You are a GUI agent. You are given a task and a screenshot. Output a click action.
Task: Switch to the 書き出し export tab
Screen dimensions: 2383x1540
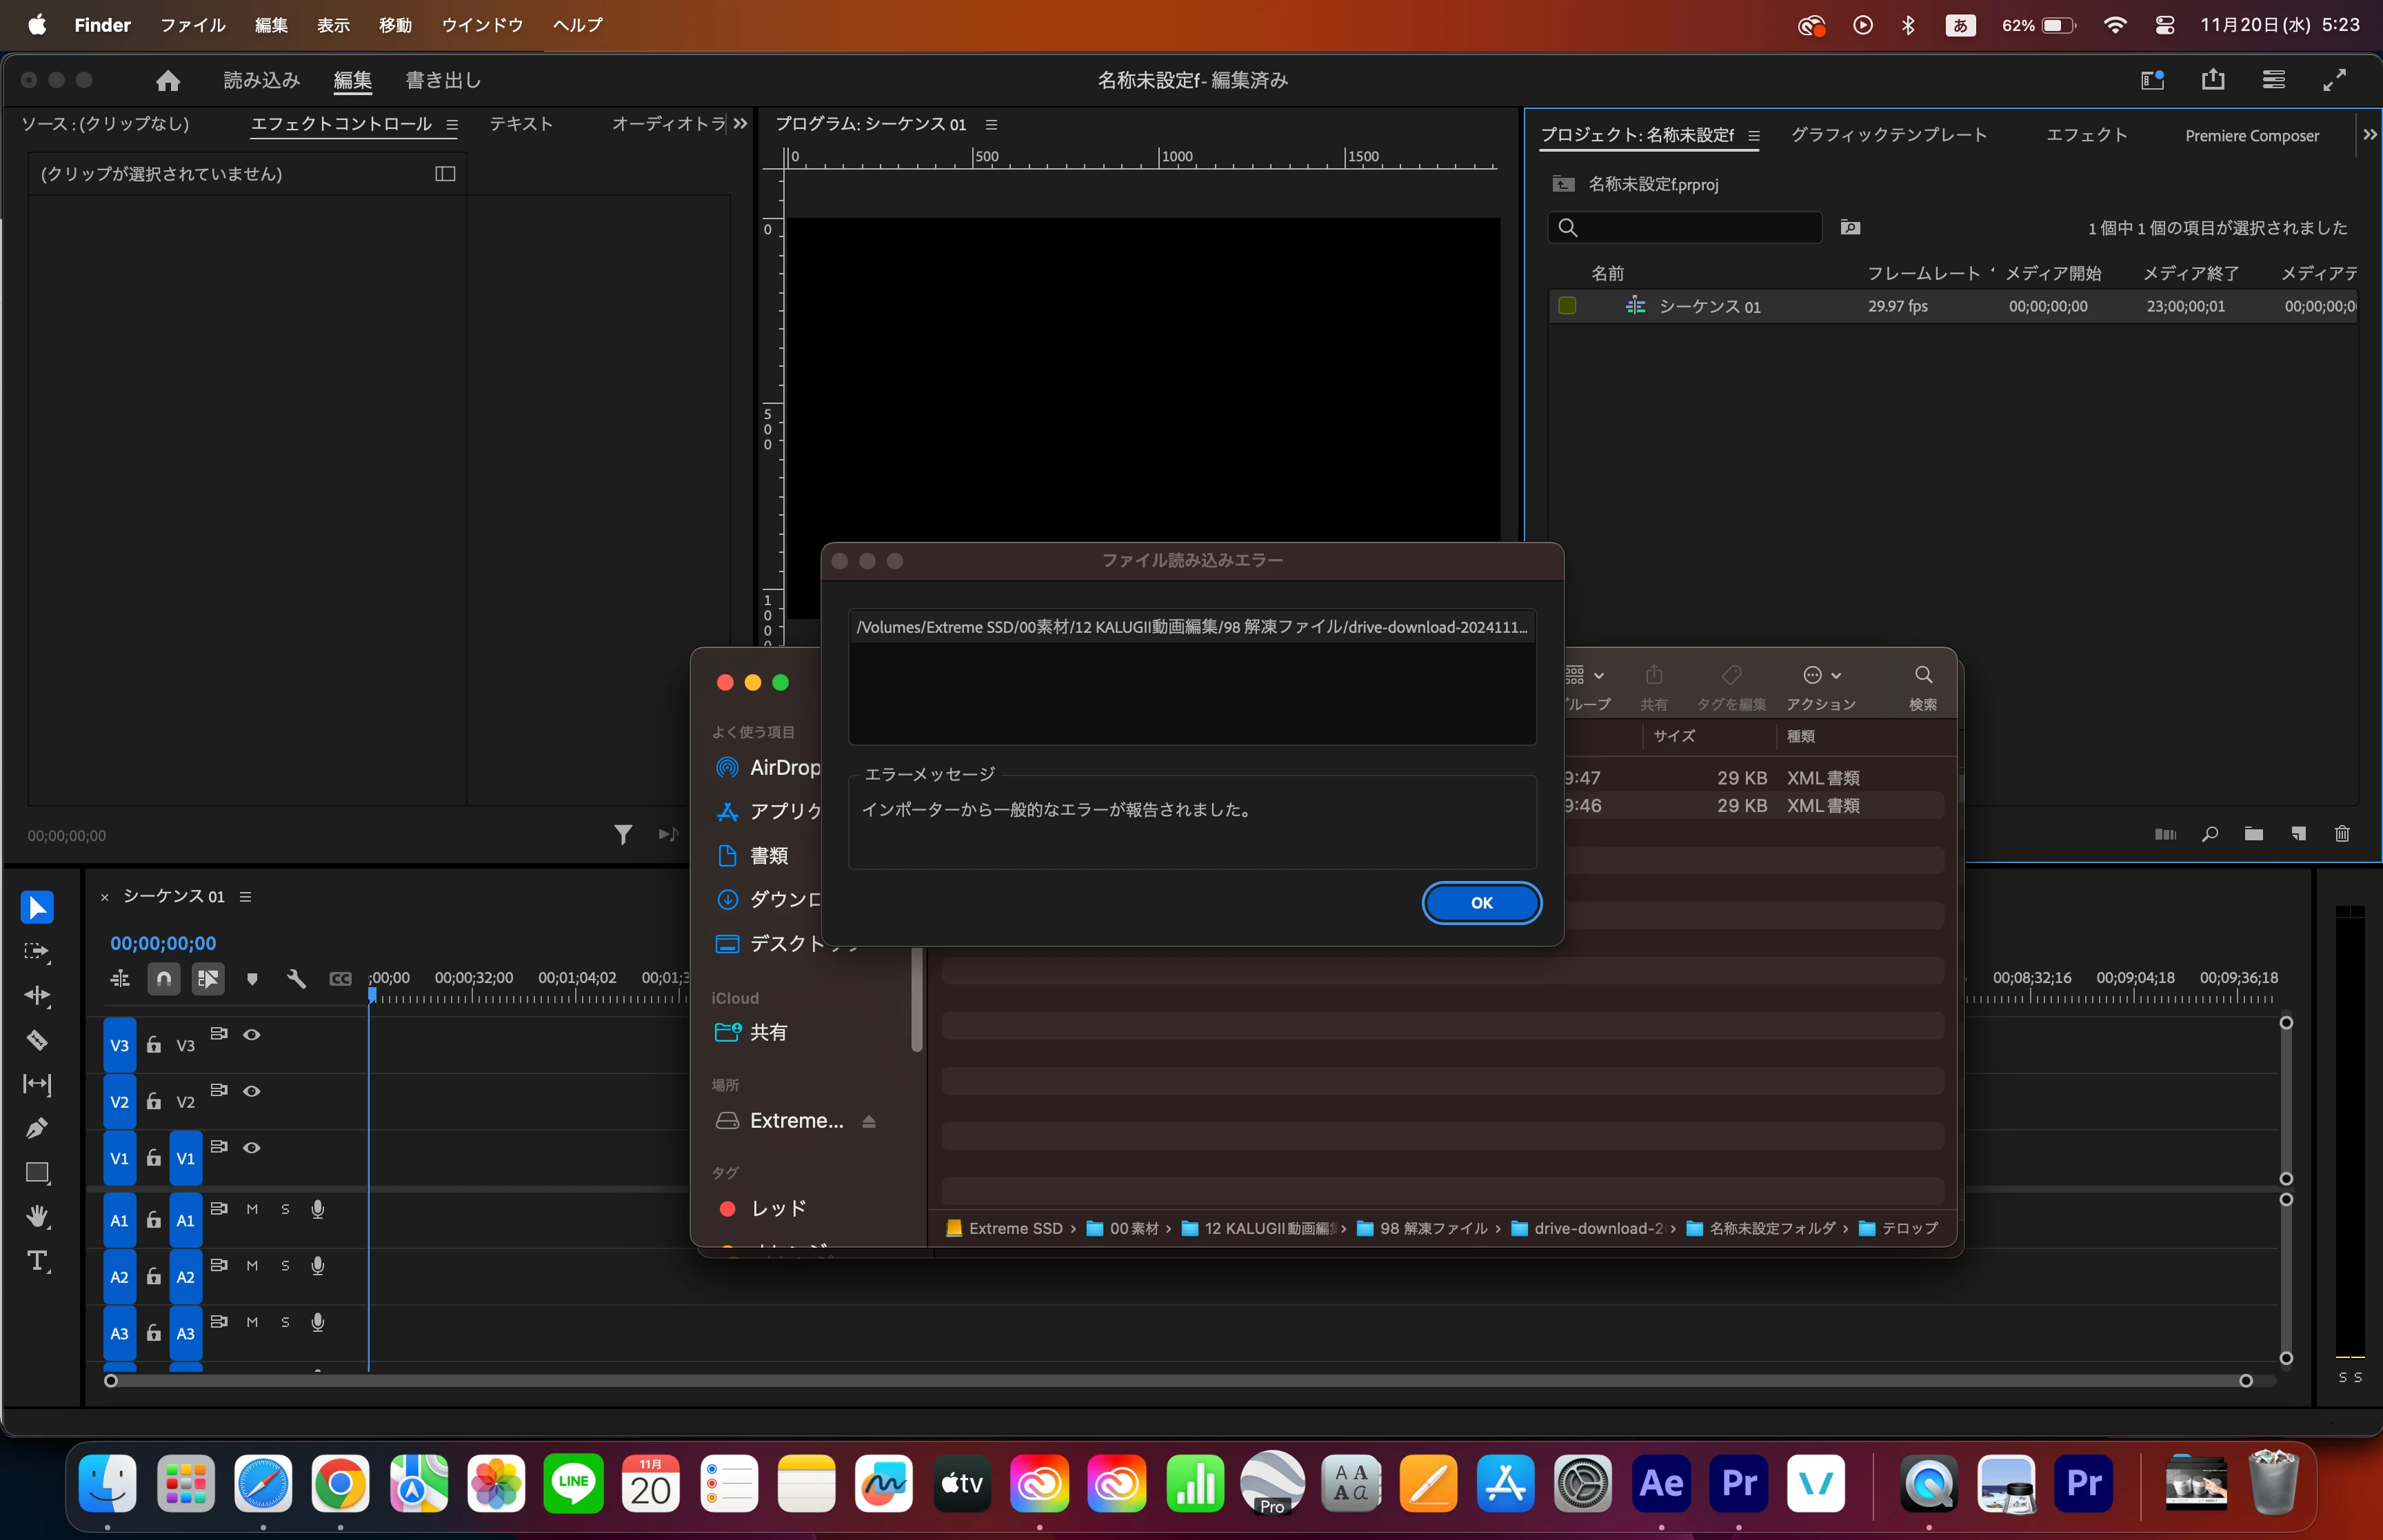(x=443, y=80)
